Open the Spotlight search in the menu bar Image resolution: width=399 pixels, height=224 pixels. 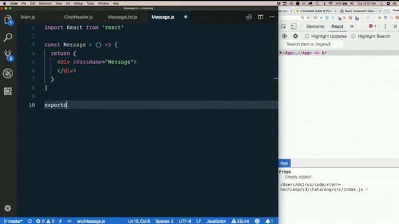[x=381, y=3]
